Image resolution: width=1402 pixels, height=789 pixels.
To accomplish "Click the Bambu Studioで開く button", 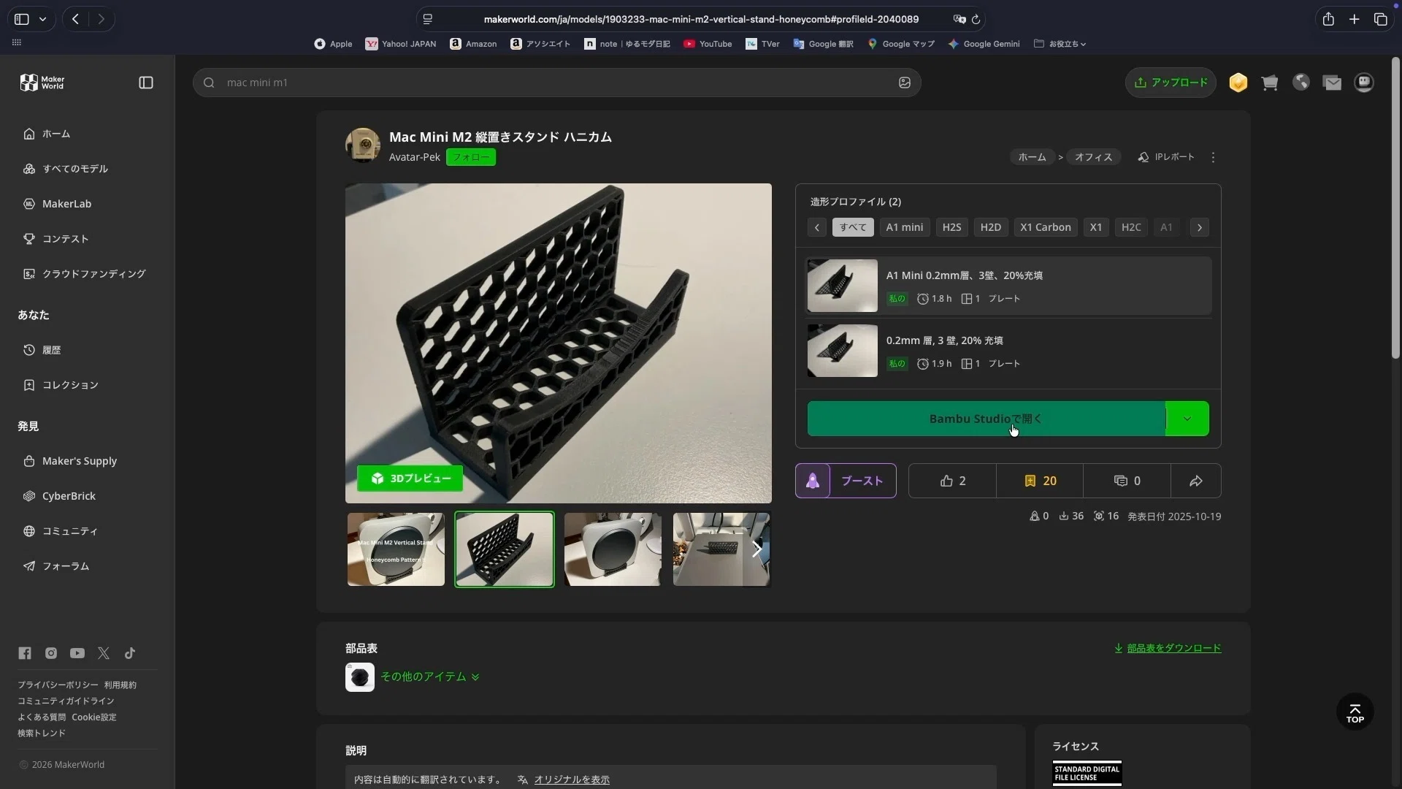I will pos(986,419).
